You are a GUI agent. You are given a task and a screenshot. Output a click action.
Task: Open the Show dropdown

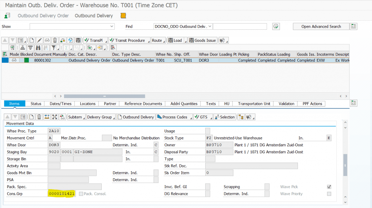[112, 26]
